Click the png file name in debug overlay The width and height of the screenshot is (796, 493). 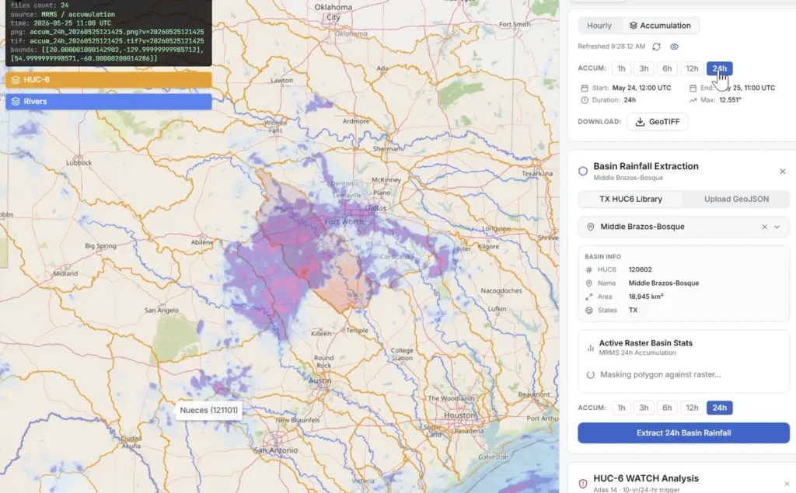(x=117, y=32)
